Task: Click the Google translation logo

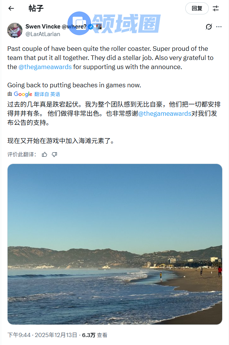Action: click(x=23, y=94)
